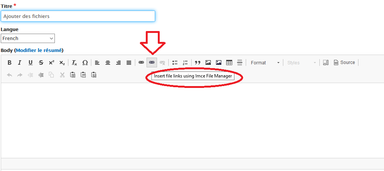Click the image icon right after blockquote
Viewport: 384px width, 171px height.
click(x=208, y=63)
